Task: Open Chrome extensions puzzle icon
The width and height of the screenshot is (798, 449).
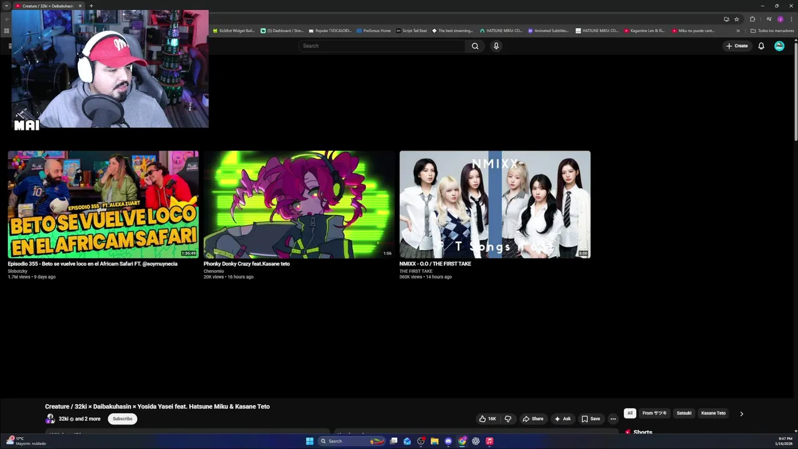Action: (x=752, y=19)
